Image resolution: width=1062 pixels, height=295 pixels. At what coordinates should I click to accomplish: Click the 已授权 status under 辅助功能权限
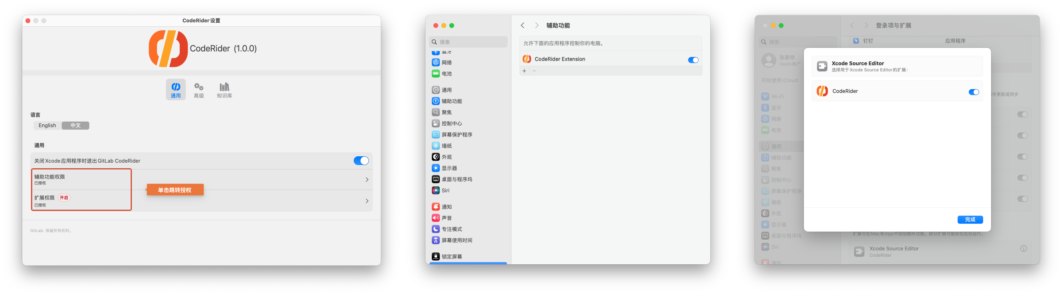tap(40, 183)
